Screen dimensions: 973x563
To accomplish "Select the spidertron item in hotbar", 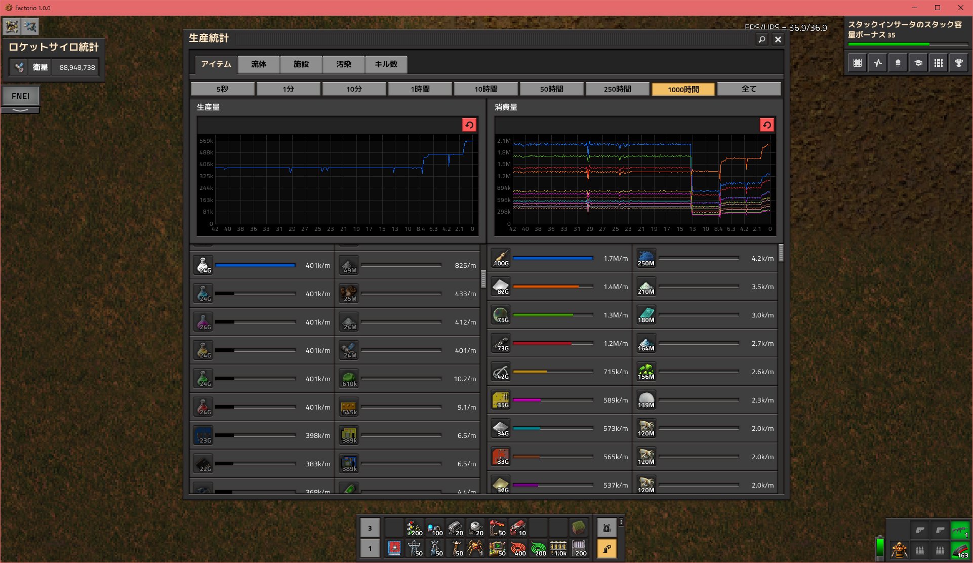I will pos(475,548).
